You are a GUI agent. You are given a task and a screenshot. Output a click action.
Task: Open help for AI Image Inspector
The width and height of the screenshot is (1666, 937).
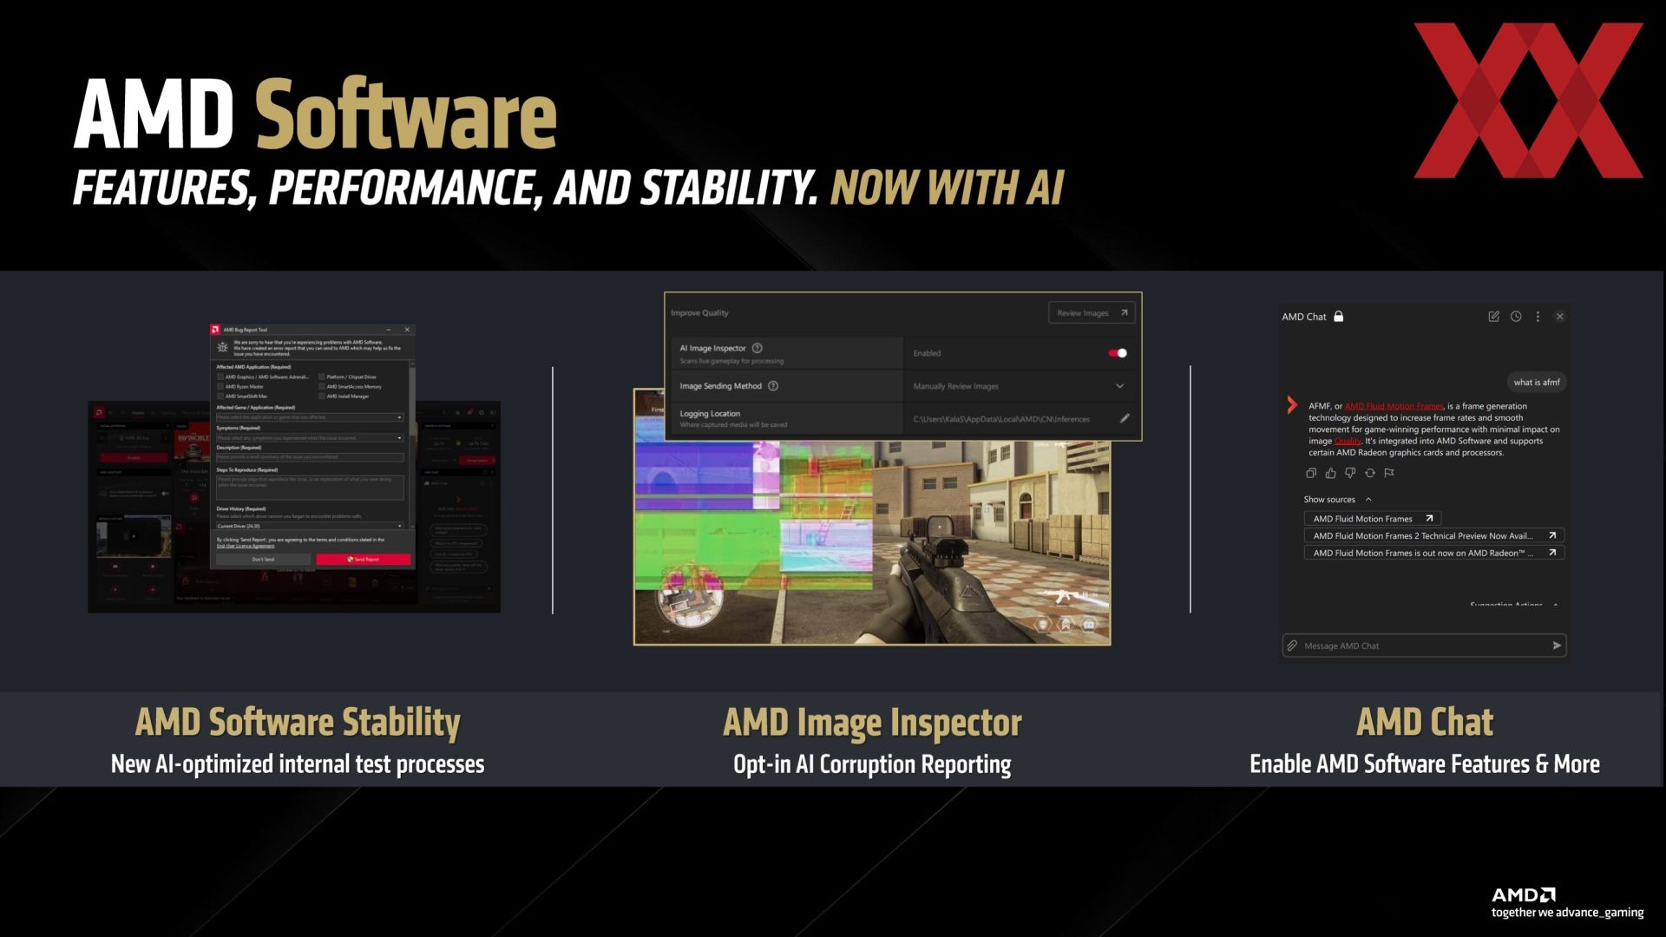(757, 348)
